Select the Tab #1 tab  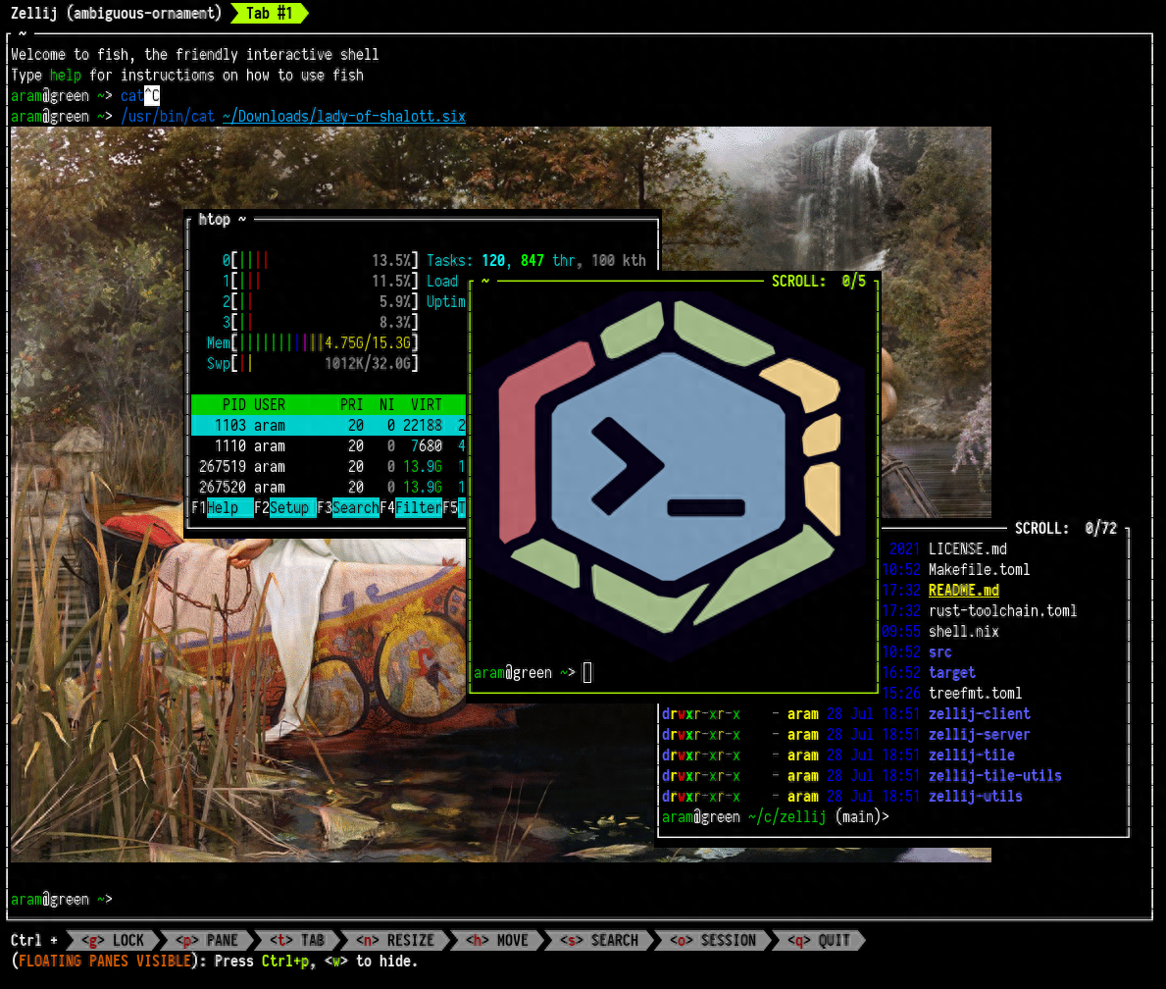(270, 14)
